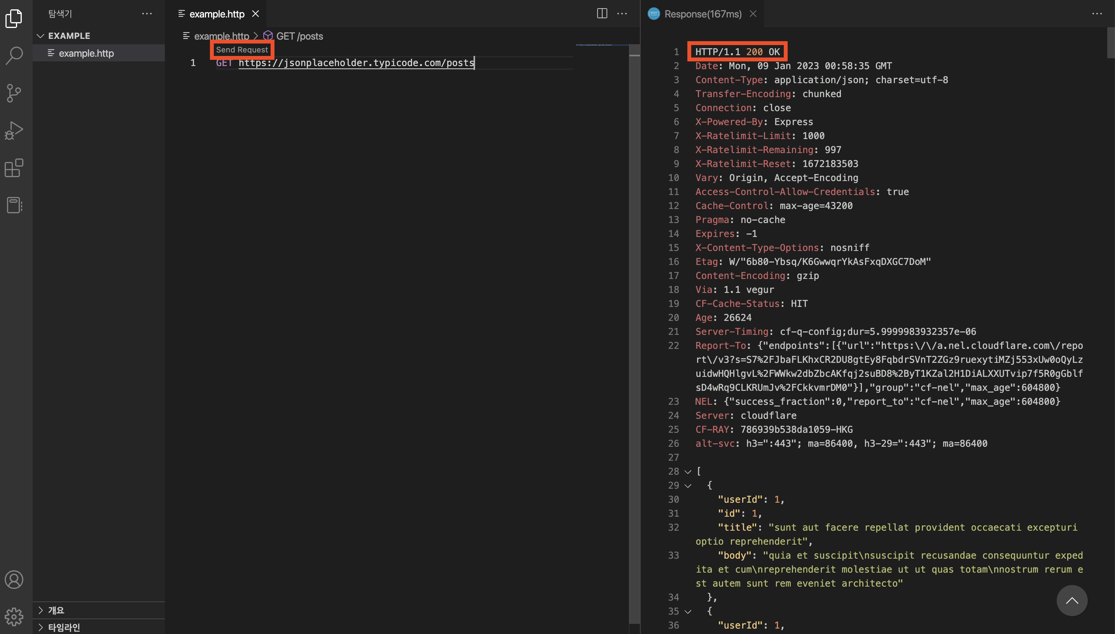
Task: Close the Response(167ms) tab
Action: [753, 14]
